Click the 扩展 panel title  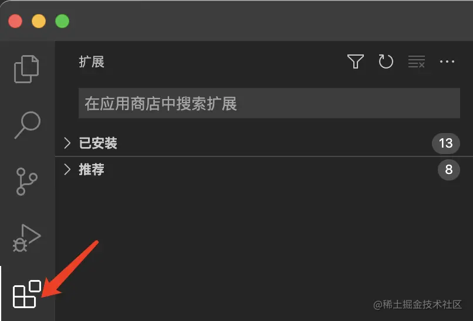coord(92,62)
